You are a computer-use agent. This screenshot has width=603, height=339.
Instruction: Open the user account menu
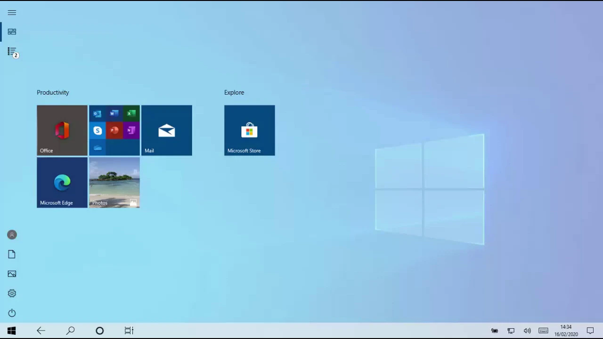point(12,234)
